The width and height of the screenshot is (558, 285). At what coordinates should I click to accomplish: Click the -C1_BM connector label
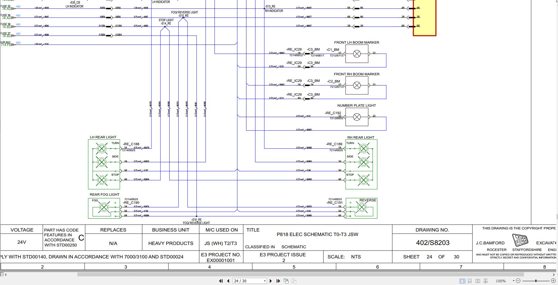click(x=333, y=50)
